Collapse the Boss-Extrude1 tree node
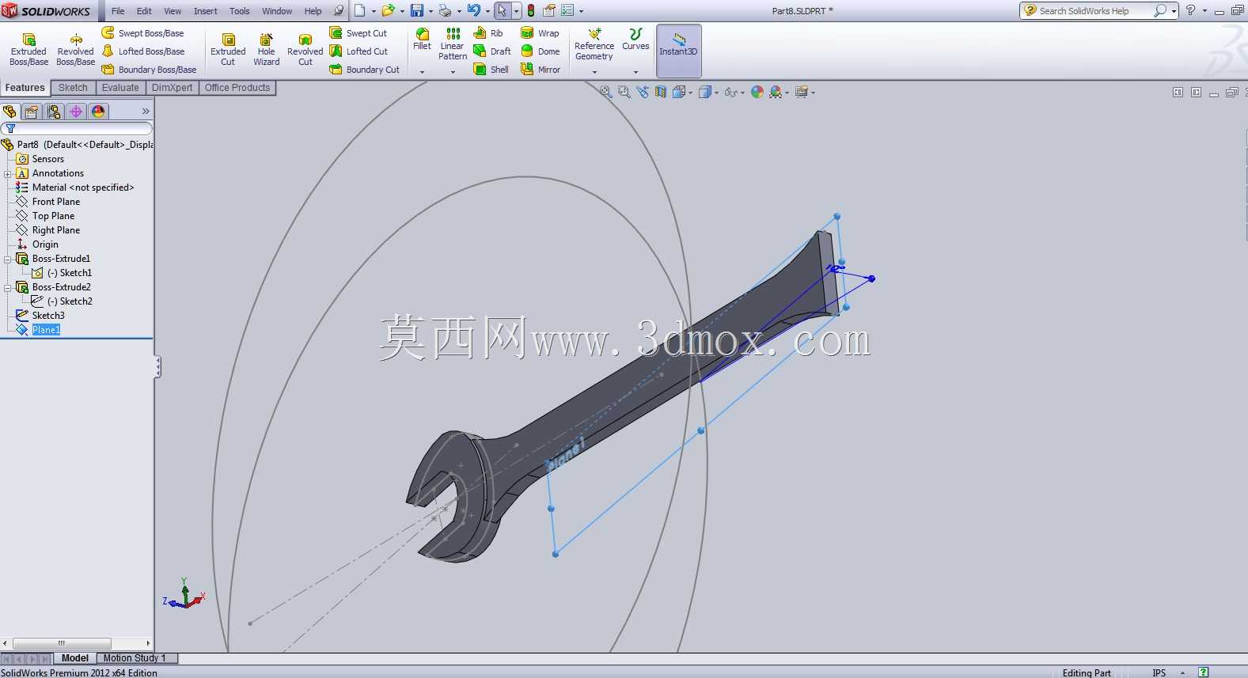The image size is (1248, 678). point(8,259)
